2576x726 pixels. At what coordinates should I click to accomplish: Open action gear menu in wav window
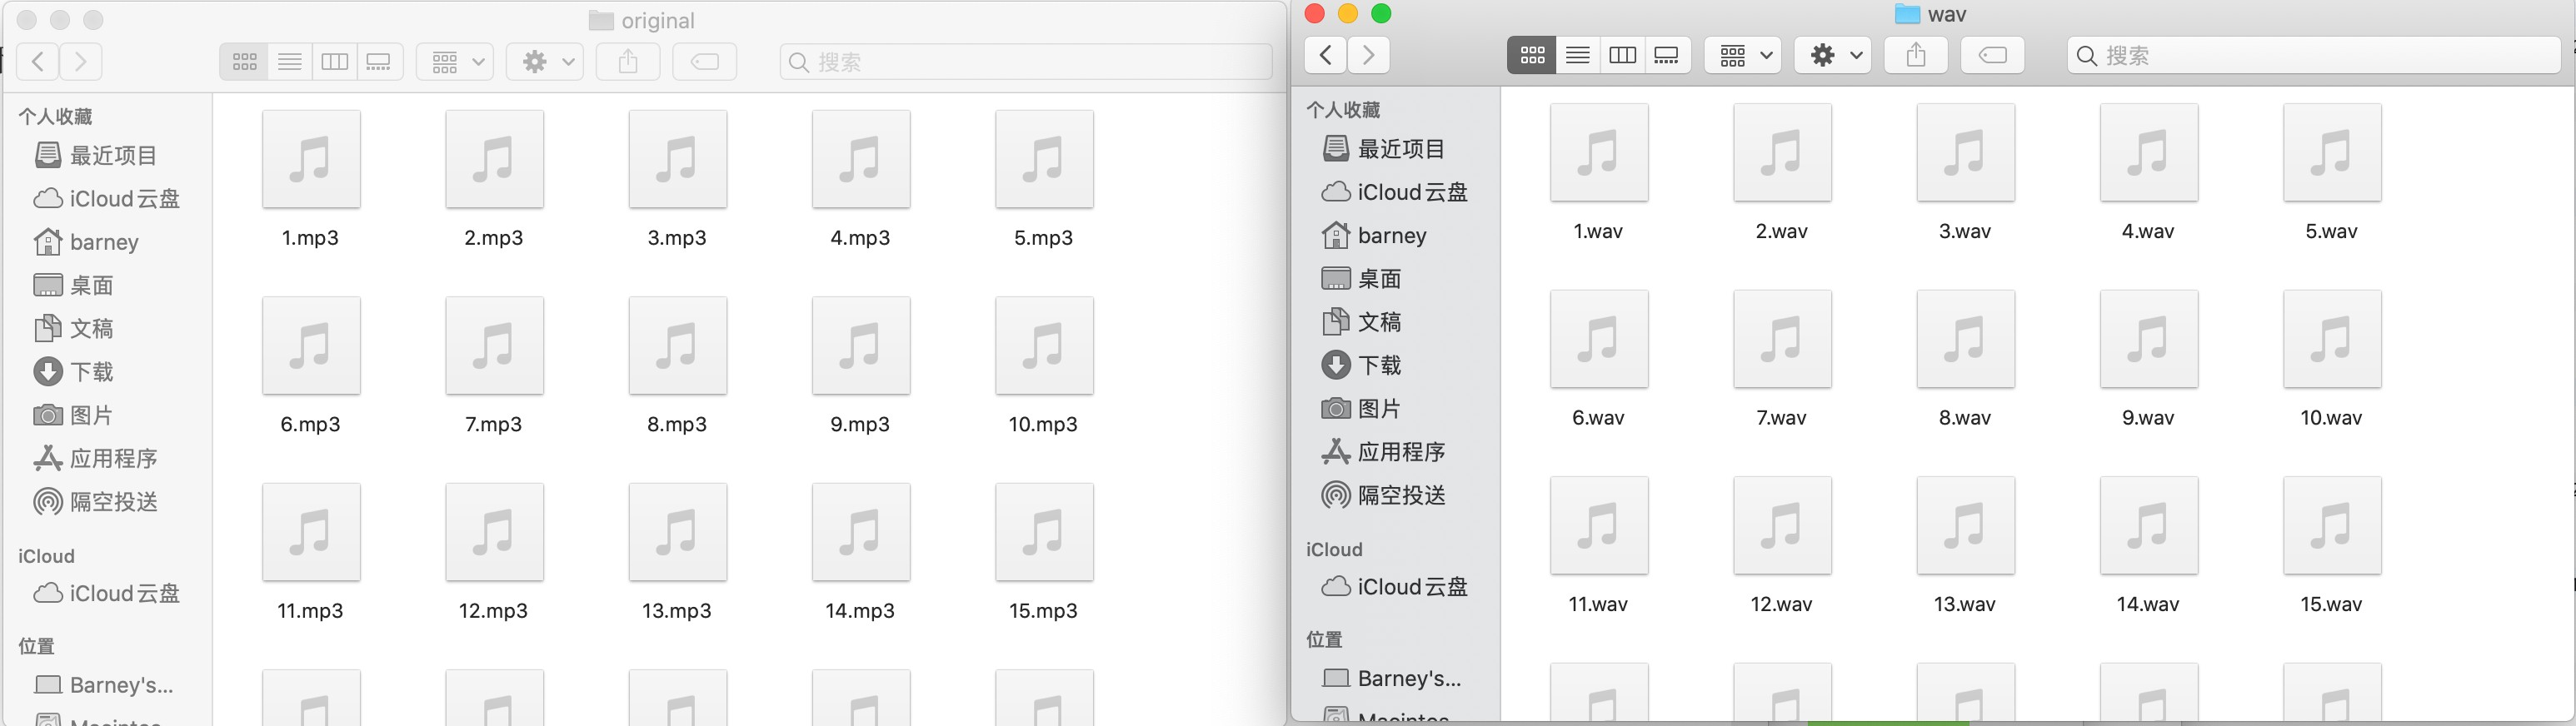pos(1833,55)
